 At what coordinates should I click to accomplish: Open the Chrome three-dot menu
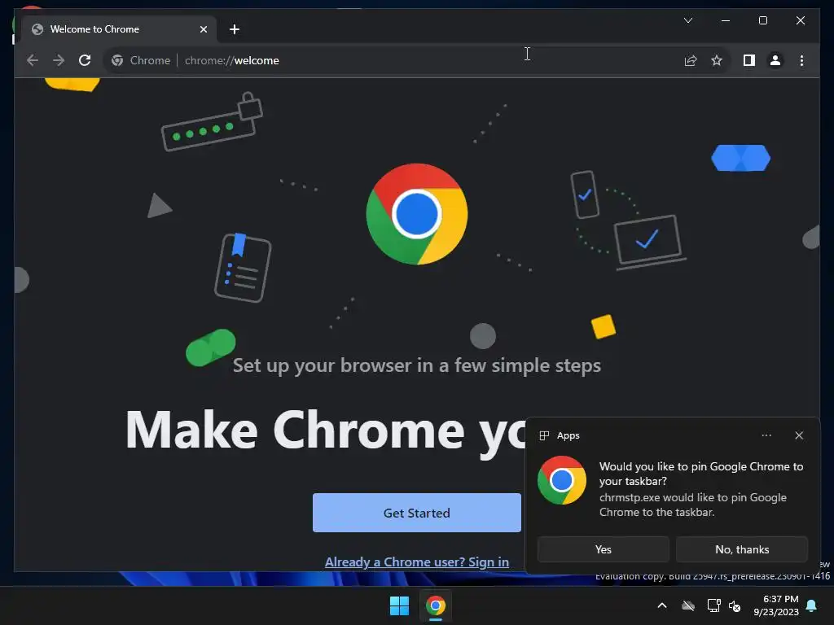(x=801, y=60)
